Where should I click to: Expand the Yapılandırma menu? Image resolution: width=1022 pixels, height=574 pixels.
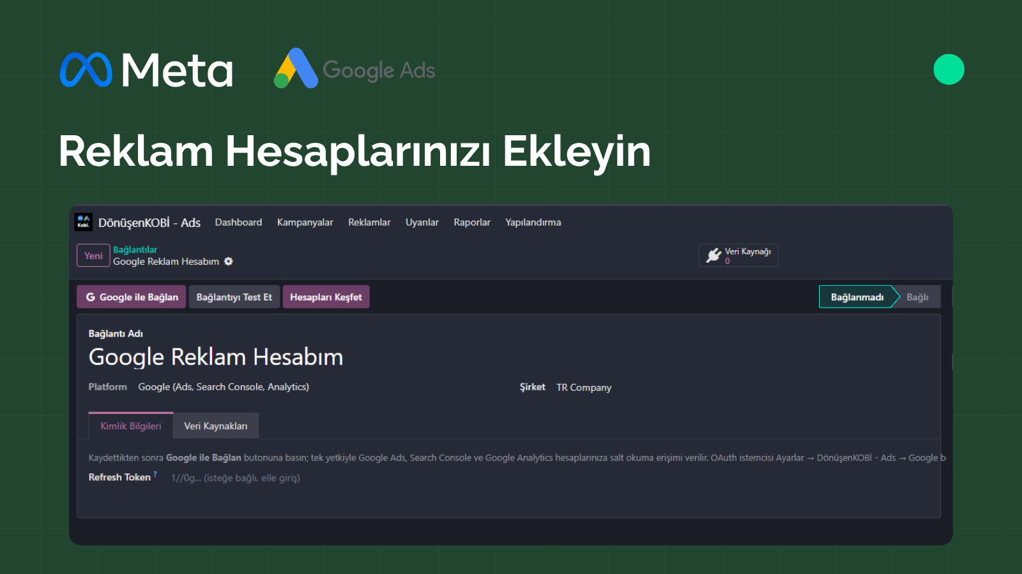pos(533,223)
